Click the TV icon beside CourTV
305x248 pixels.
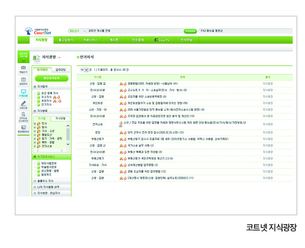click(x=156, y=40)
